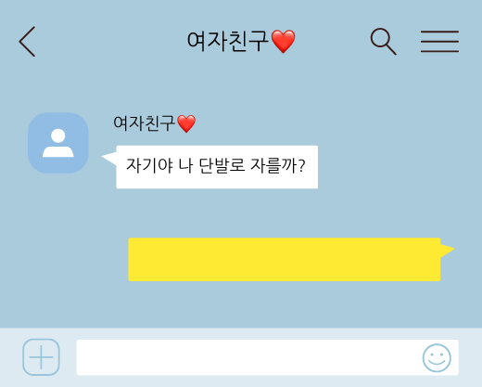Click the question mark in received message
The image size is (482, 387).
(x=302, y=165)
